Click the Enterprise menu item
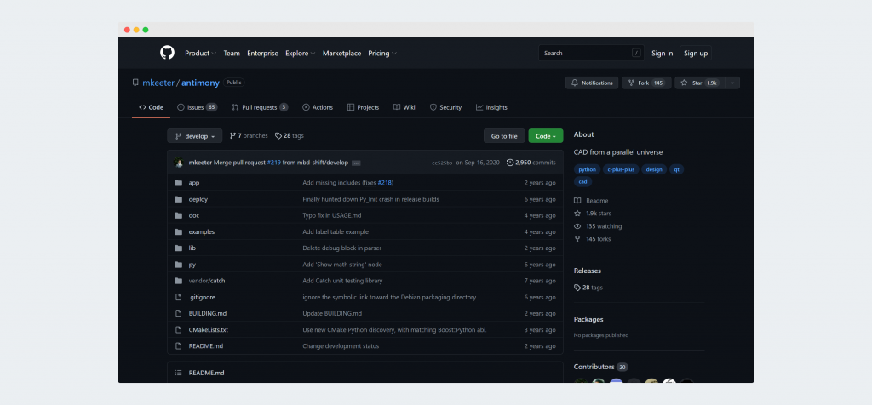The width and height of the screenshot is (872, 405). coord(263,54)
